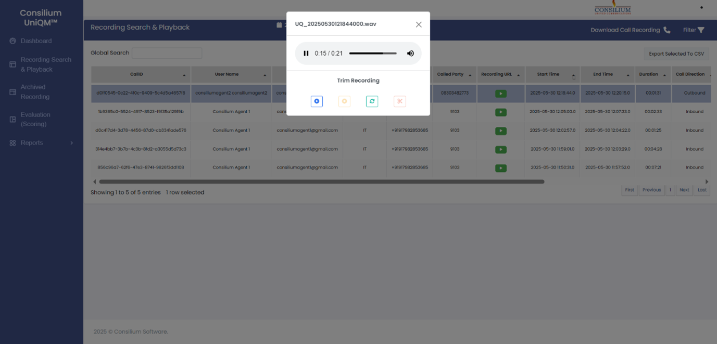Open the Filter panel
Screen dimensions: 717x344
[x=694, y=30]
